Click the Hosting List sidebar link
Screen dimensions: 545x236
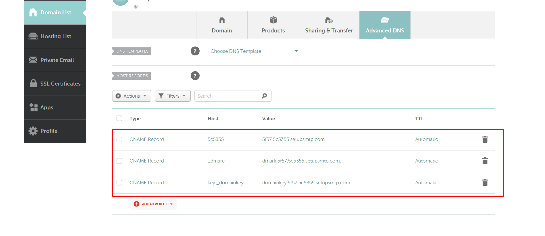click(55, 36)
